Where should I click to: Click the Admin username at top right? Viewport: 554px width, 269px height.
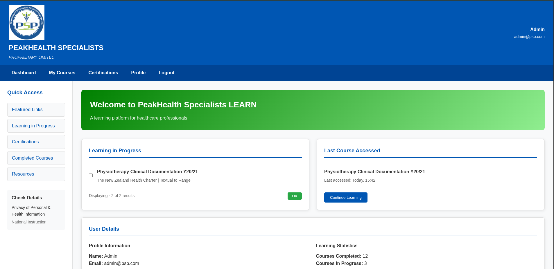(537, 29)
